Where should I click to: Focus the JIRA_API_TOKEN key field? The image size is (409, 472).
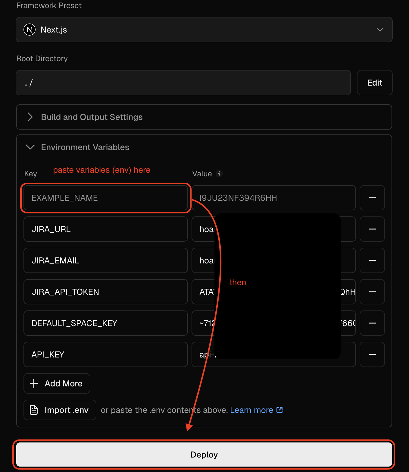pyautogui.click(x=105, y=292)
